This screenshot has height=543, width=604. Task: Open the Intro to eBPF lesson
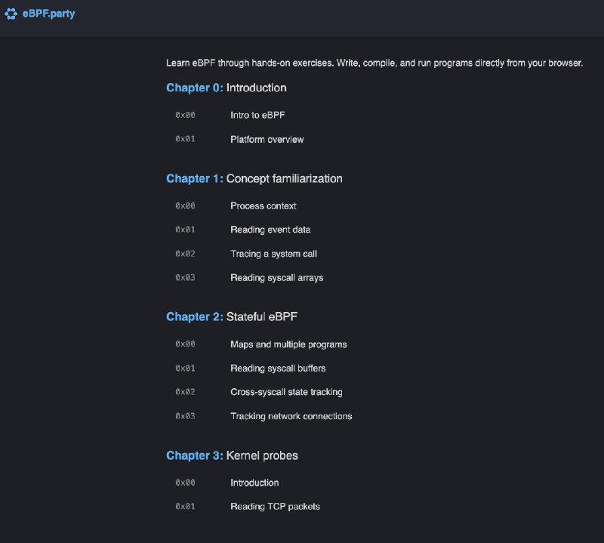click(x=257, y=116)
